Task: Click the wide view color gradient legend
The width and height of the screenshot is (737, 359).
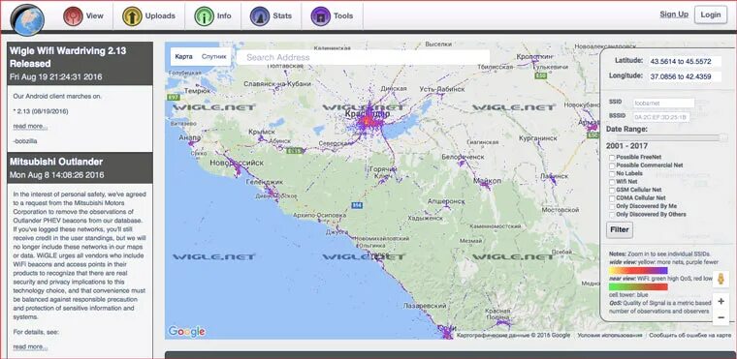Action: [x=638, y=270]
